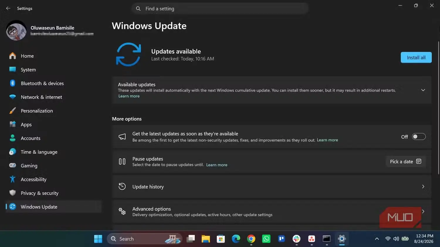The image size is (440, 247).
Task: Go back with the Settings back arrow
Action: click(x=8, y=8)
